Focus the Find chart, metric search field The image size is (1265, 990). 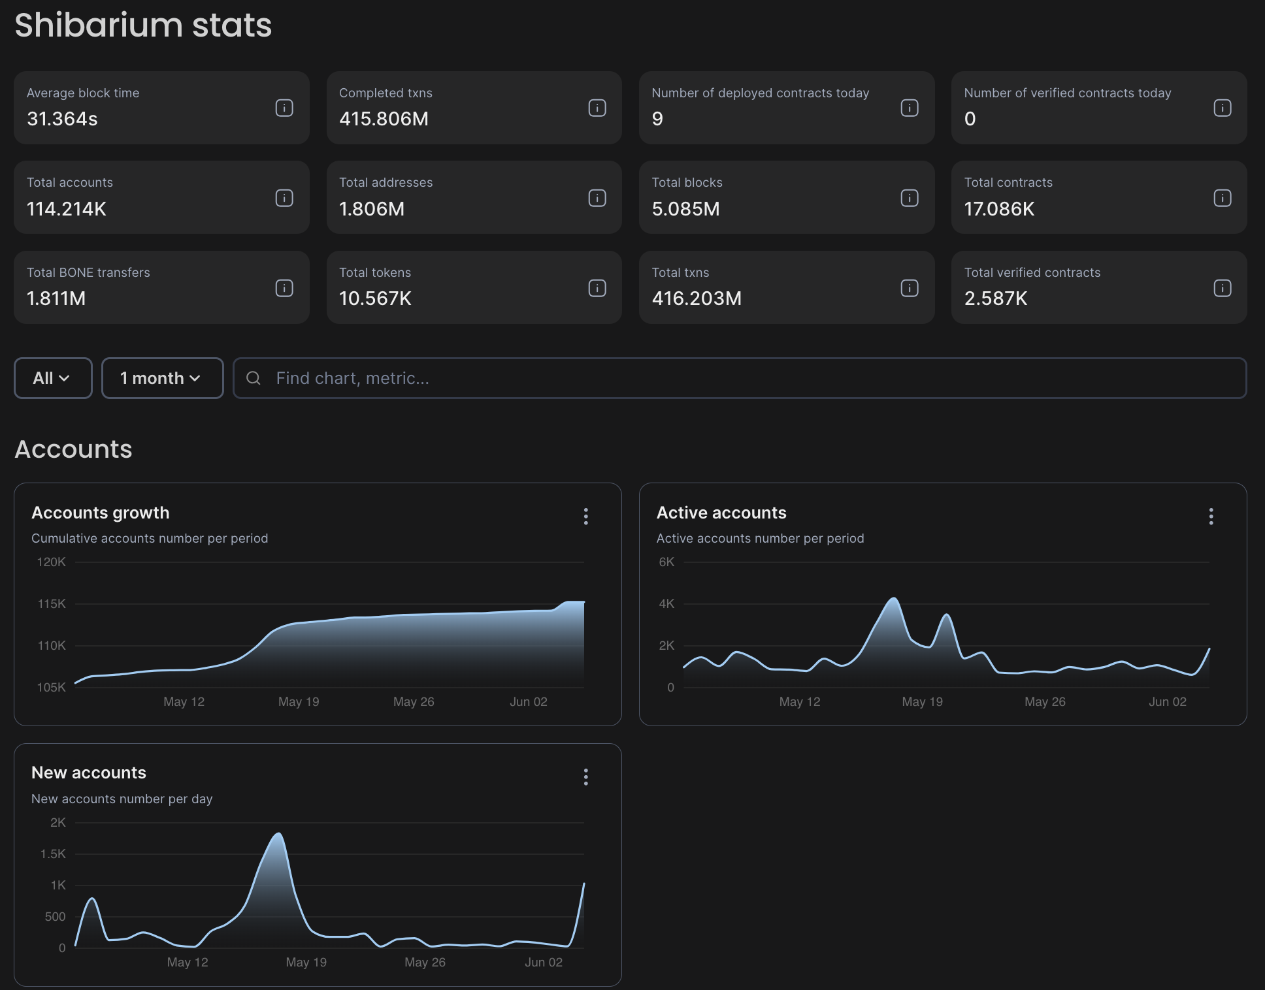click(x=740, y=378)
